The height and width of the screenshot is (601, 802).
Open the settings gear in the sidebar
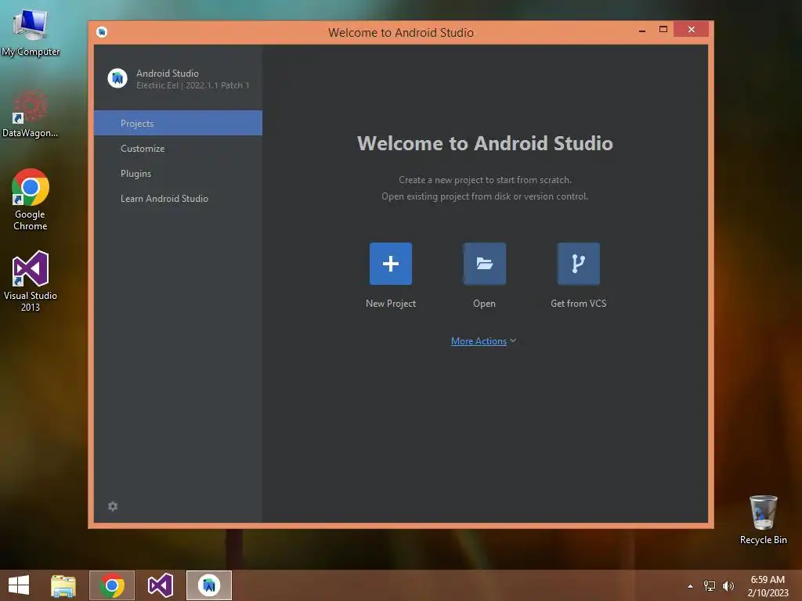point(113,506)
